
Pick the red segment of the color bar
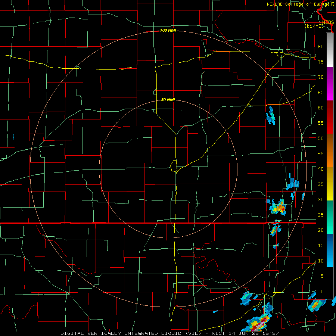pyautogui.click(x=330, y=117)
